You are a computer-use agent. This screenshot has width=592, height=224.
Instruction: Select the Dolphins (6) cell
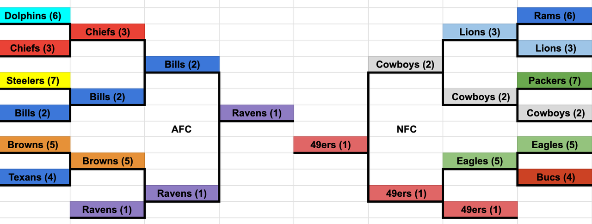pos(35,16)
